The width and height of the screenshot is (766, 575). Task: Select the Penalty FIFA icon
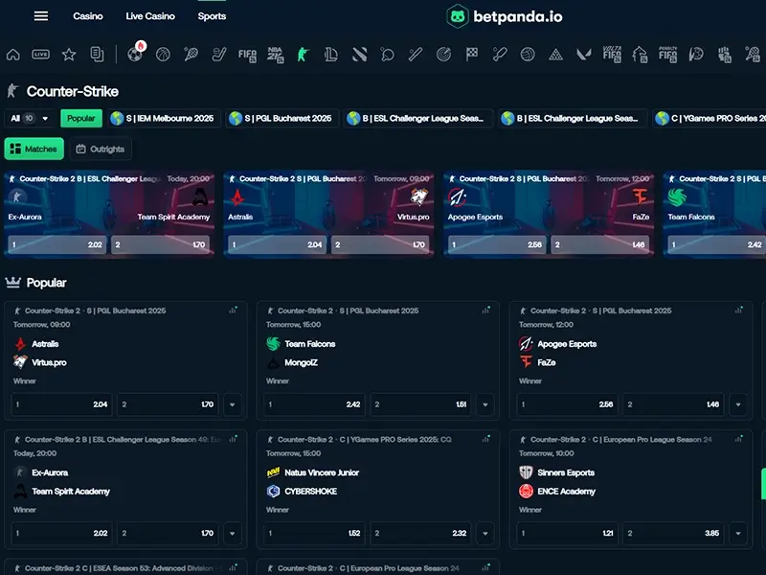[667, 55]
